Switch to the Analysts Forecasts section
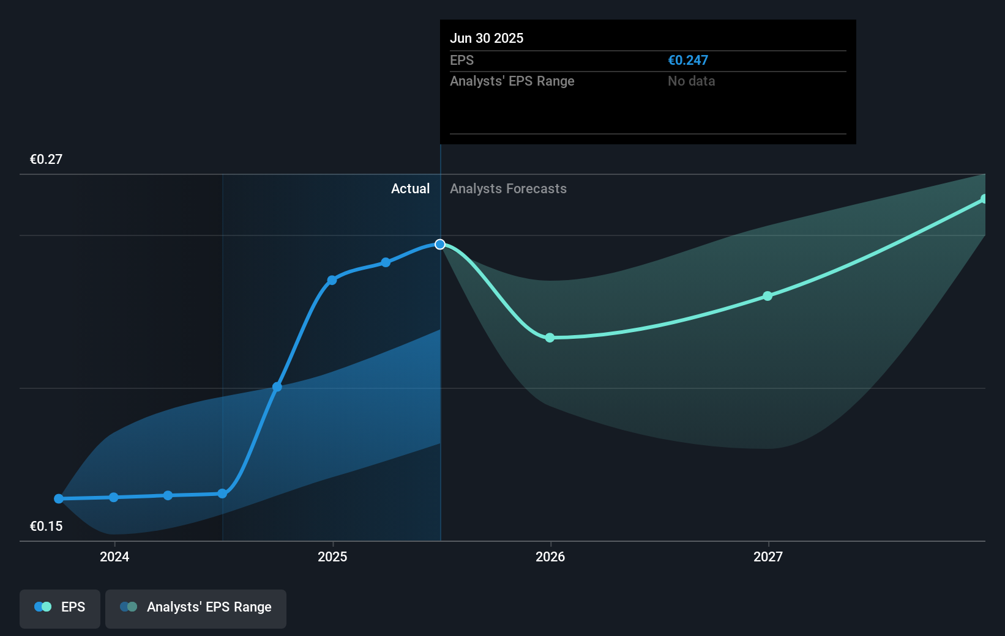 508,188
